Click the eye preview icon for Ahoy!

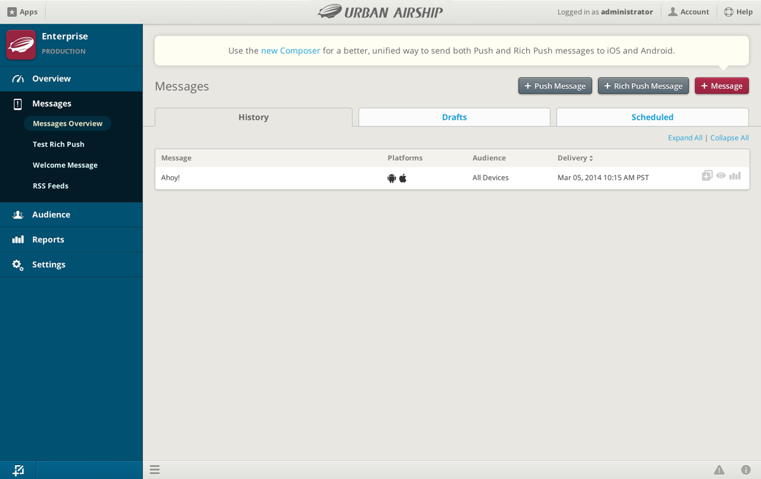[x=721, y=176]
